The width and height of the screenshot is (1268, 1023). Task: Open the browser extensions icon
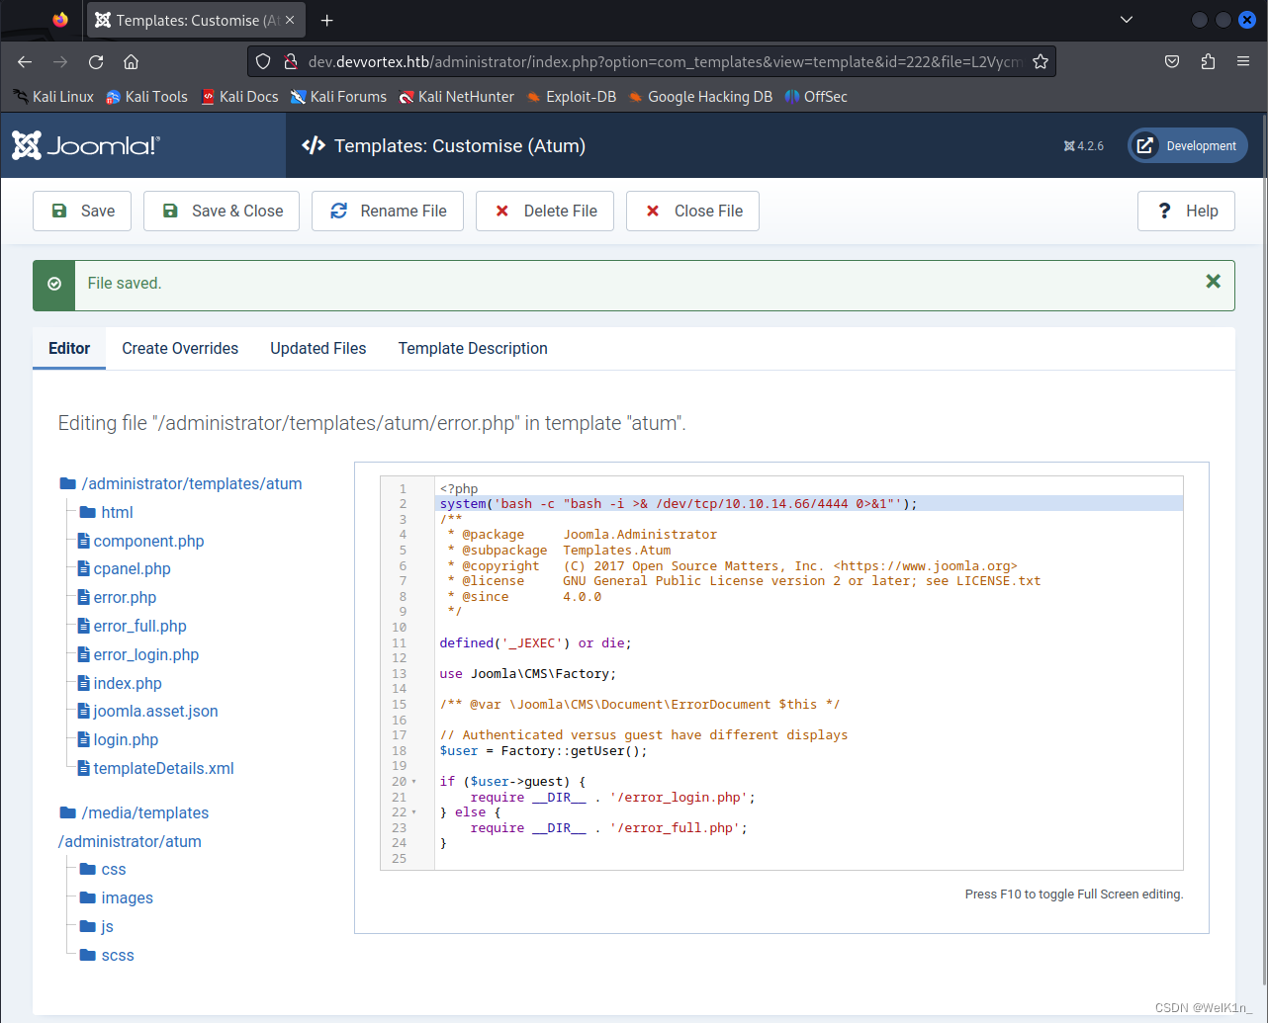click(1208, 61)
